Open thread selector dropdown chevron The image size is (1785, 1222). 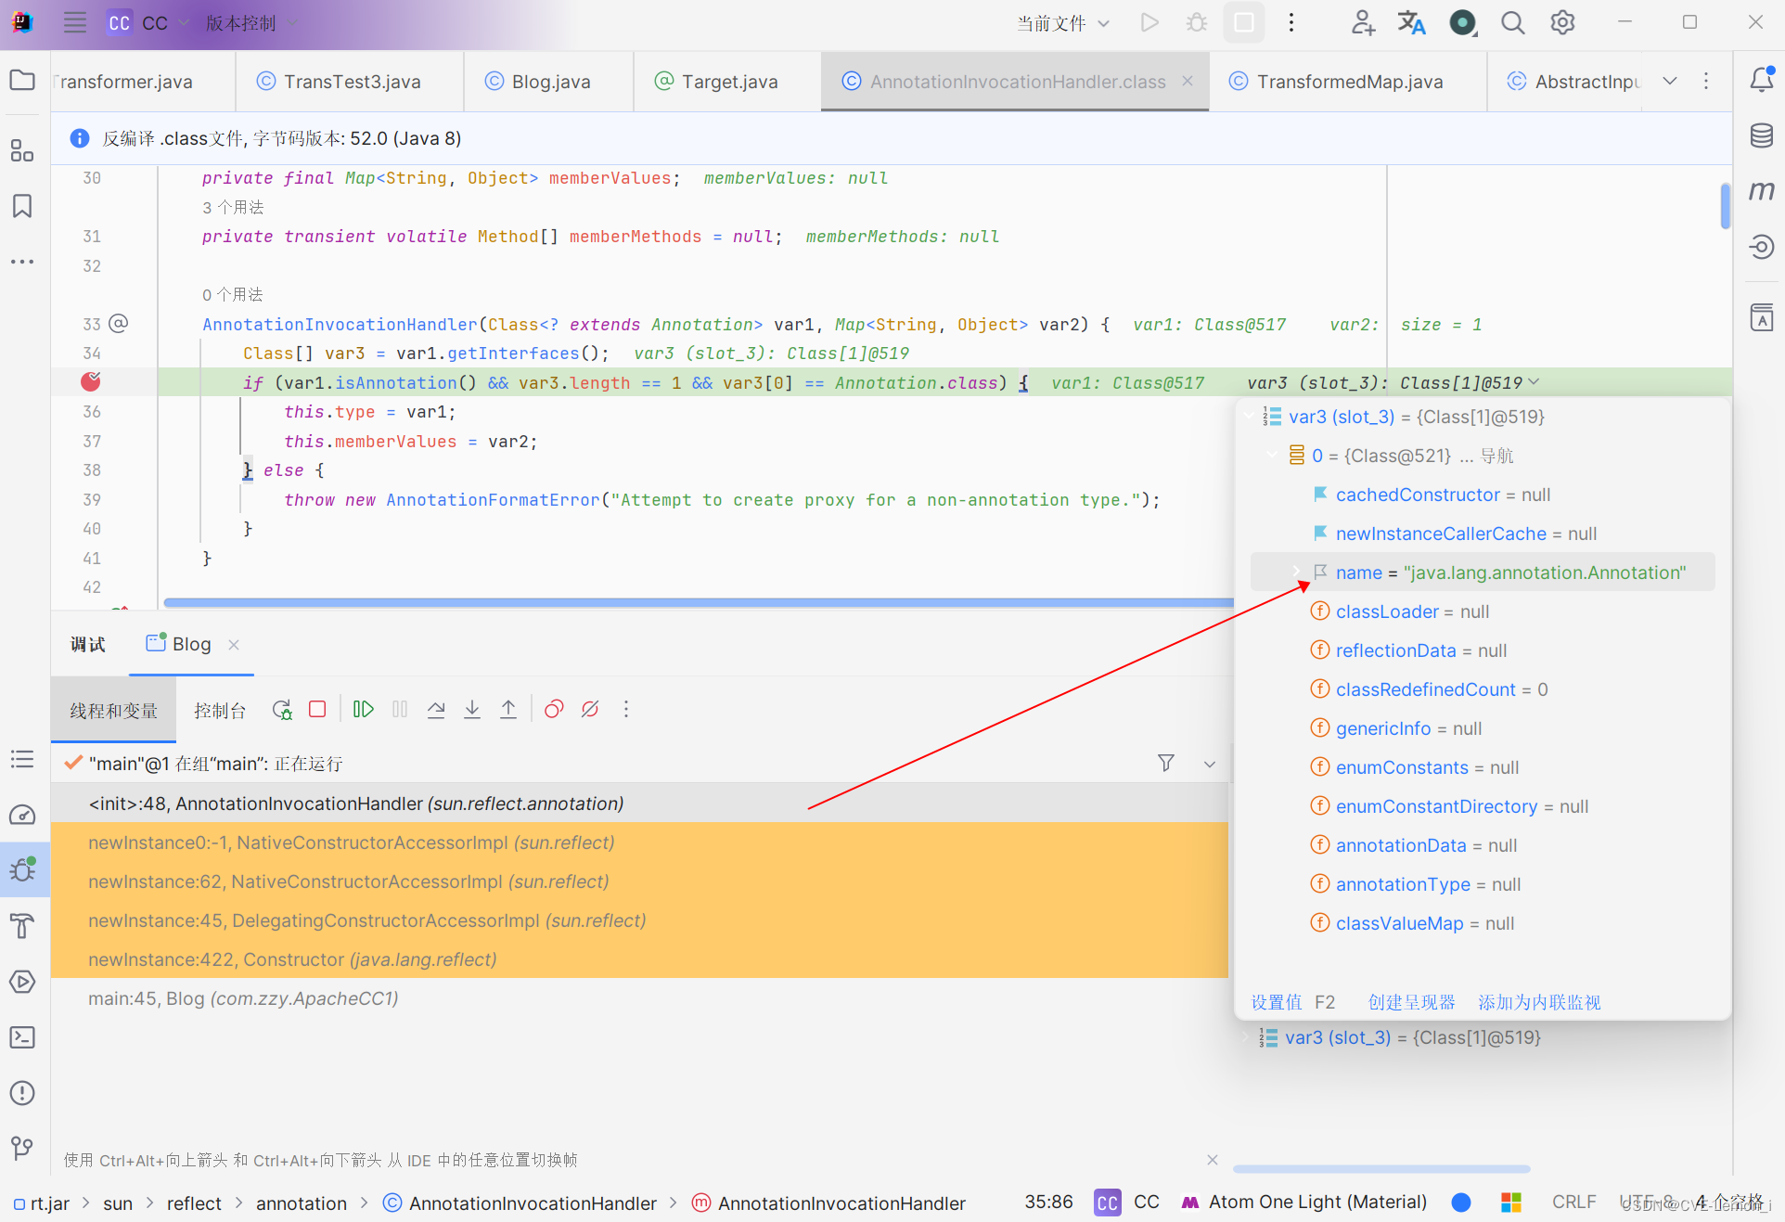[x=1210, y=765]
